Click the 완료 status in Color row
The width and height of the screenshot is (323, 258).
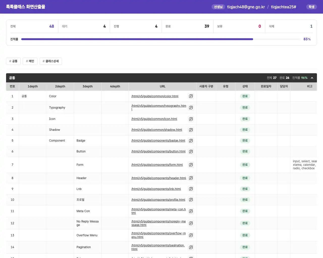(245, 96)
